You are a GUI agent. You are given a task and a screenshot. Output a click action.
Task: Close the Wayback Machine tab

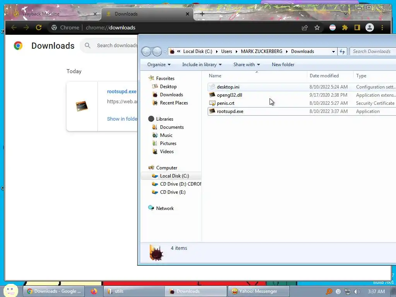95,14
